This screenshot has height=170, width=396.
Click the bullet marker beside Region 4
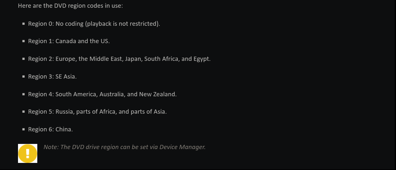click(x=24, y=94)
